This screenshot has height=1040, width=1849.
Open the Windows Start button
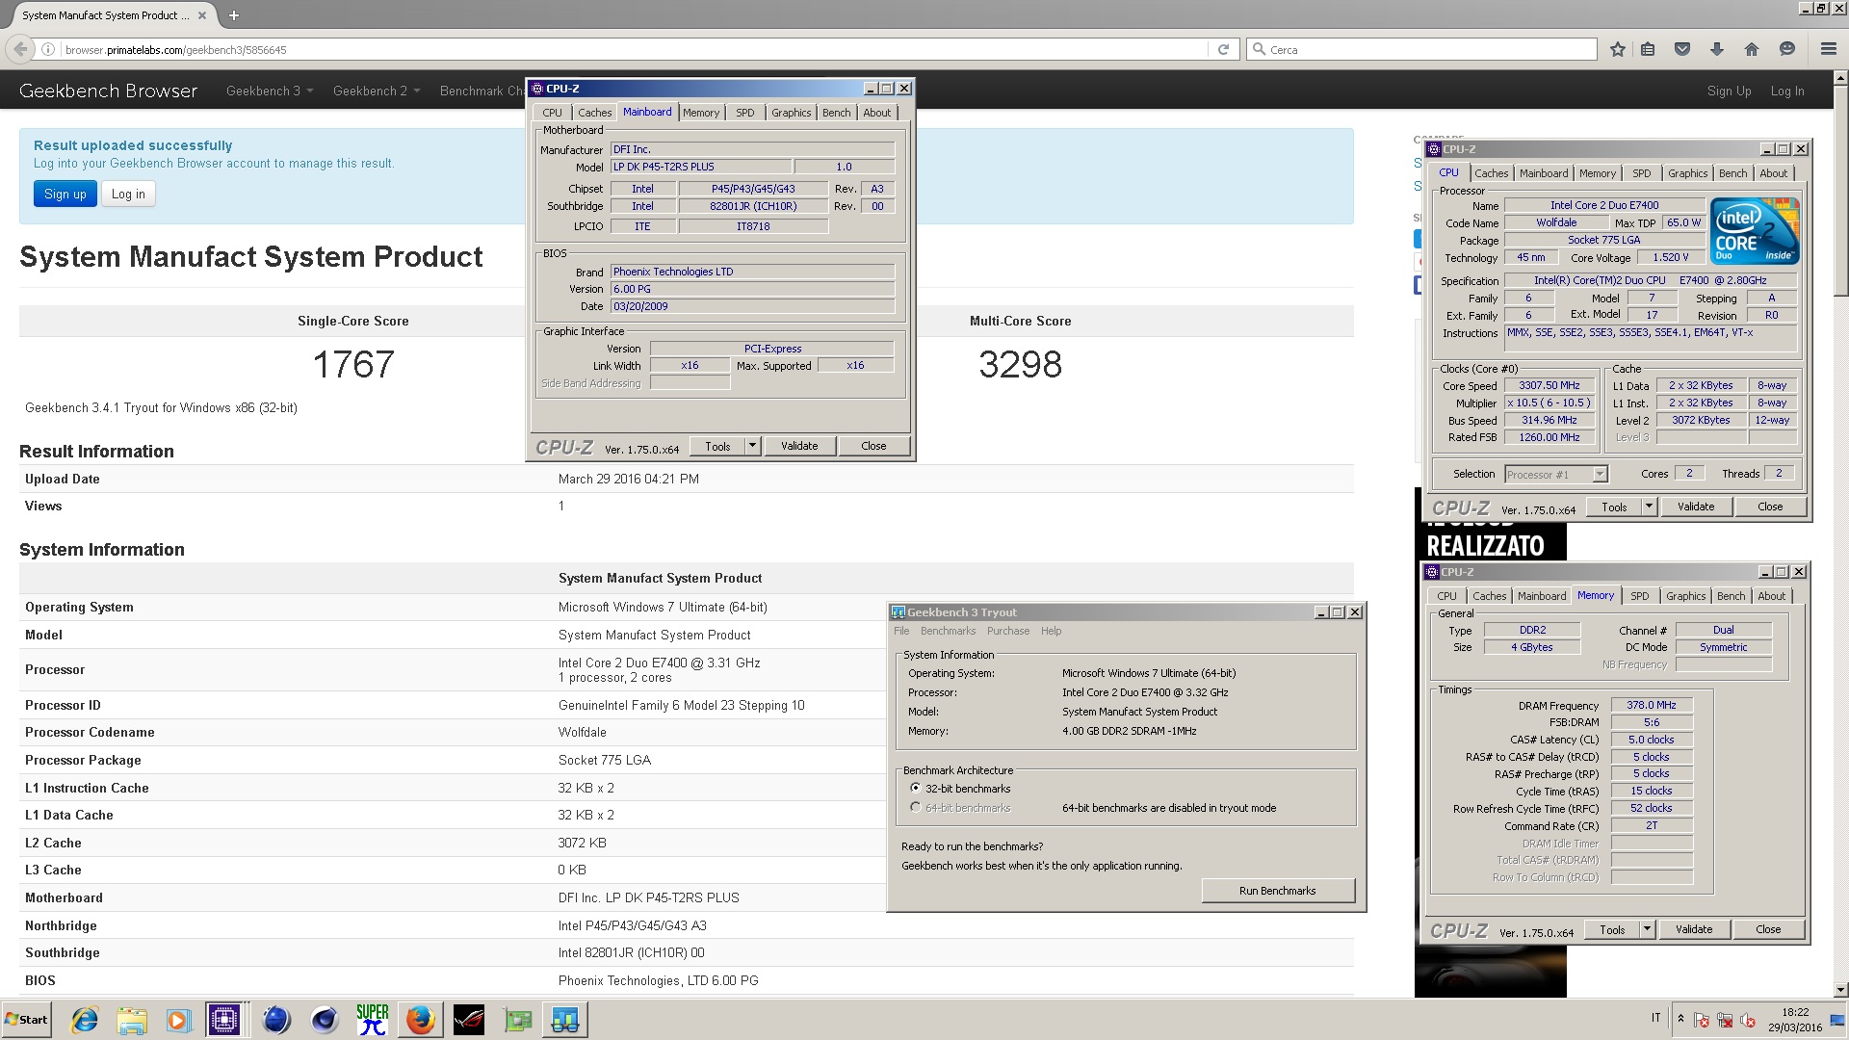[x=27, y=1020]
